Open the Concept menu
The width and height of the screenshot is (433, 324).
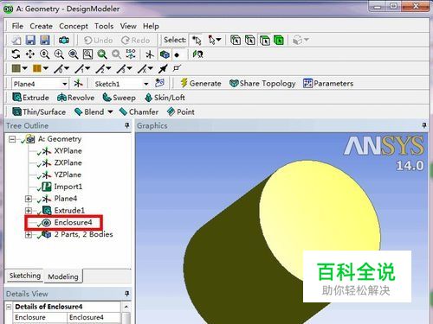(74, 26)
